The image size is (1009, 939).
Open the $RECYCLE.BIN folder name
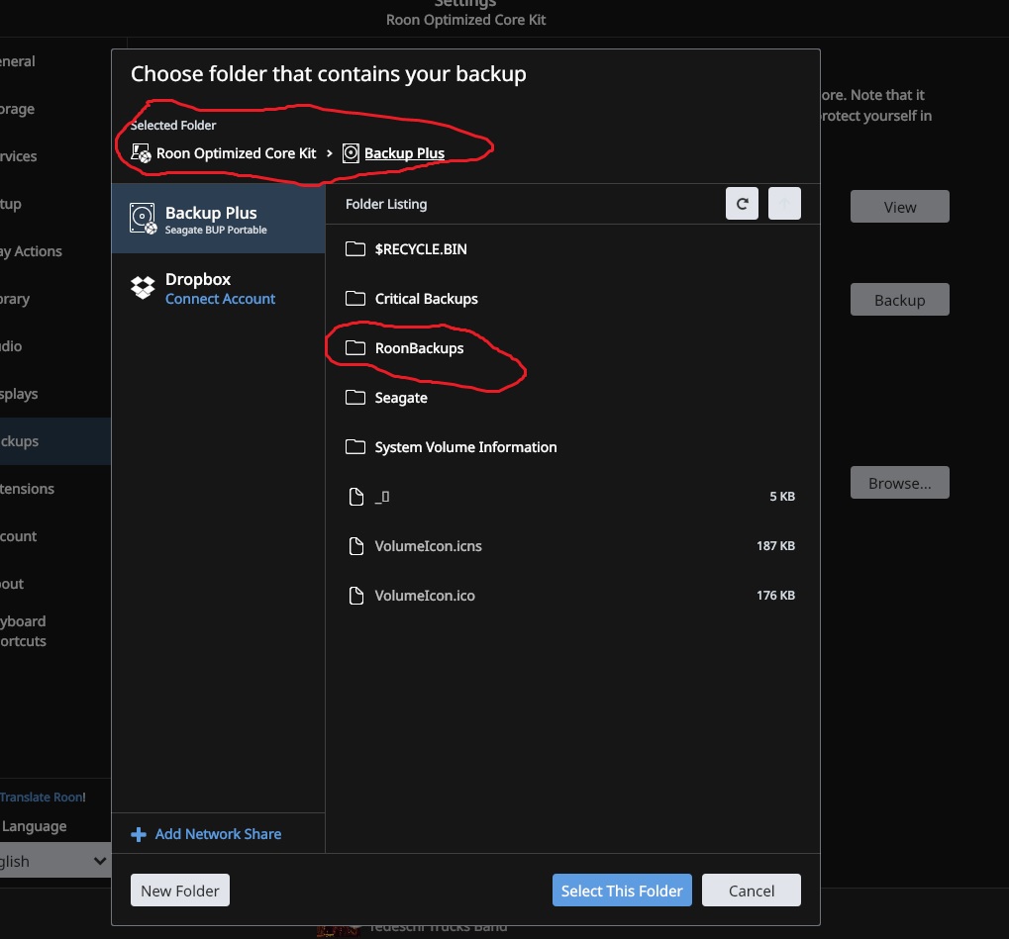click(421, 249)
